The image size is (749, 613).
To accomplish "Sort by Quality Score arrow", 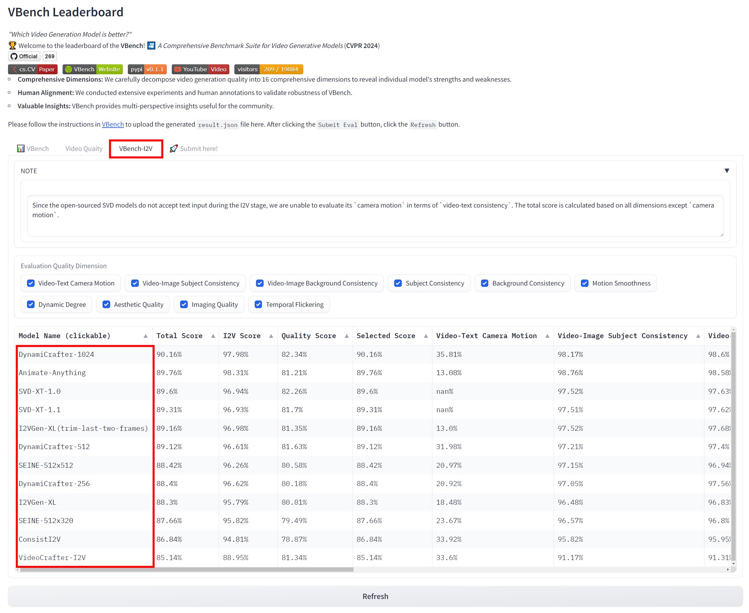I will 347,336.
